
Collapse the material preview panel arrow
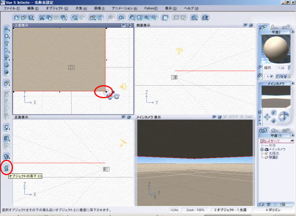(x=292, y=32)
